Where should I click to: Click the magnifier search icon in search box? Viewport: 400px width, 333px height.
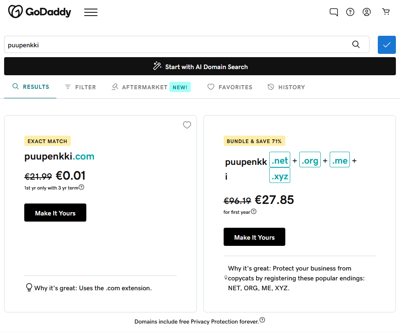coord(356,44)
